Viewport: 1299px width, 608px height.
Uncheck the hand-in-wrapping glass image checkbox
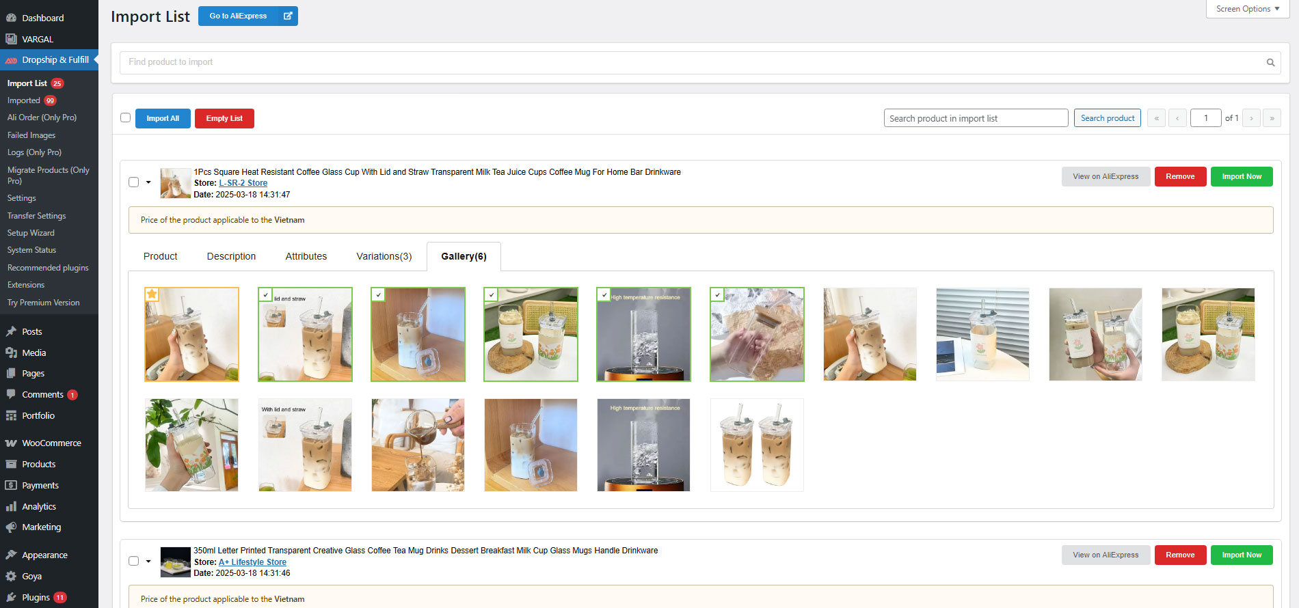[x=717, y=294]
